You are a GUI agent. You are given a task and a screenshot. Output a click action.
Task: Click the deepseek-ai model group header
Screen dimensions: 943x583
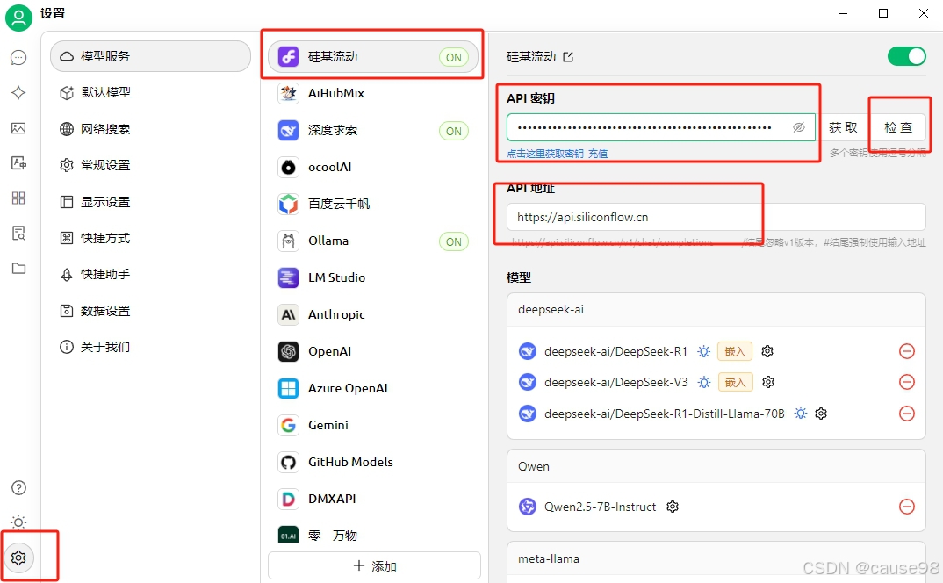click(716, 309)
